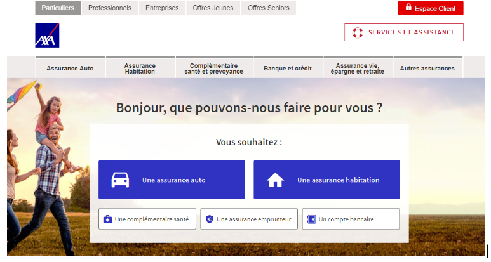
Task: Click the safe icon for compte bancaire
Action: [311, 219]
